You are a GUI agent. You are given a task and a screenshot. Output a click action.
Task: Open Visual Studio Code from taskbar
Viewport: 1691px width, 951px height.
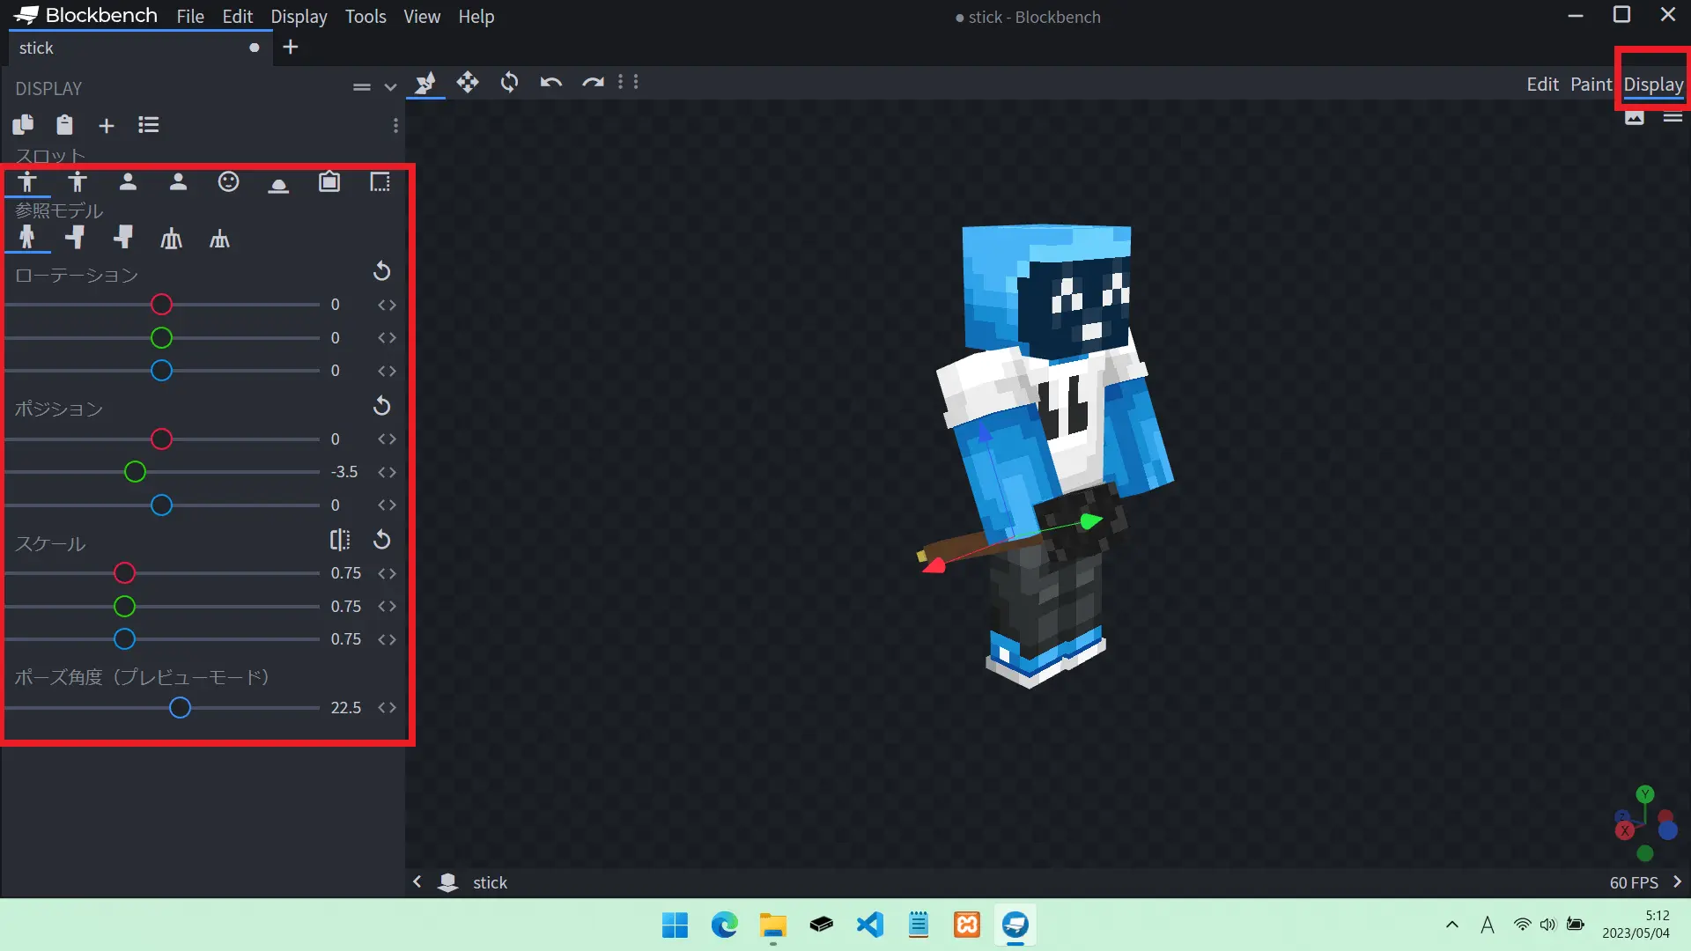click(x=869, y=925)
